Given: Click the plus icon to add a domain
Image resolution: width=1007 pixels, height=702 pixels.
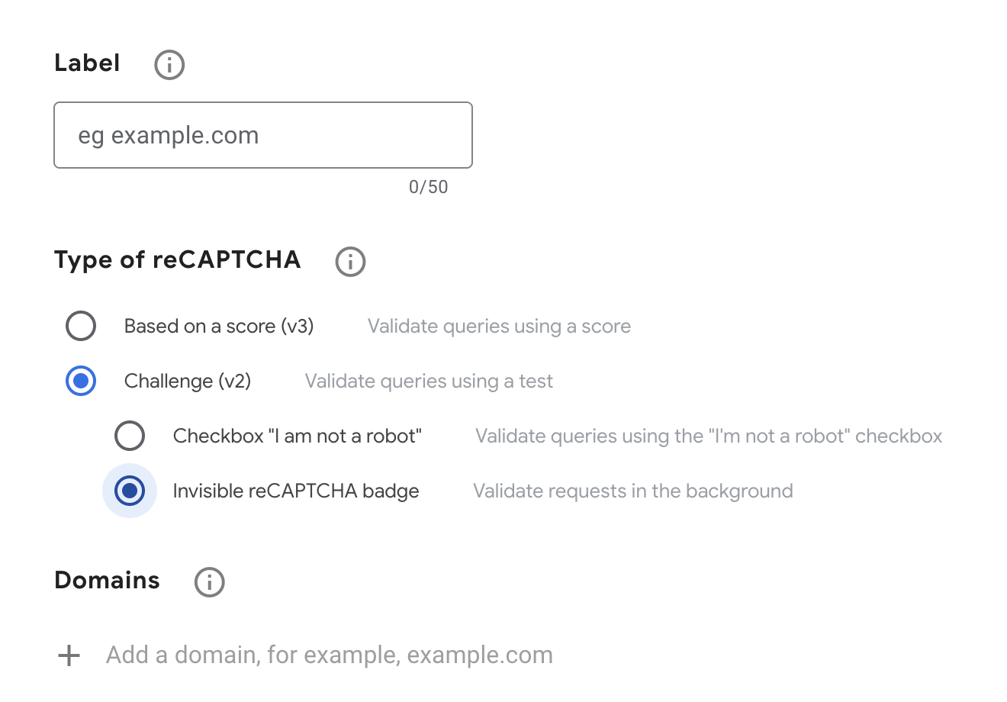Looking at the screenshot, I should [x=69, y=655].
